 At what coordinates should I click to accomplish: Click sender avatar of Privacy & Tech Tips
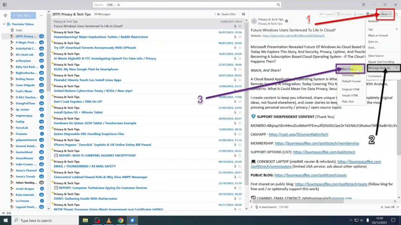click(254, 21)
